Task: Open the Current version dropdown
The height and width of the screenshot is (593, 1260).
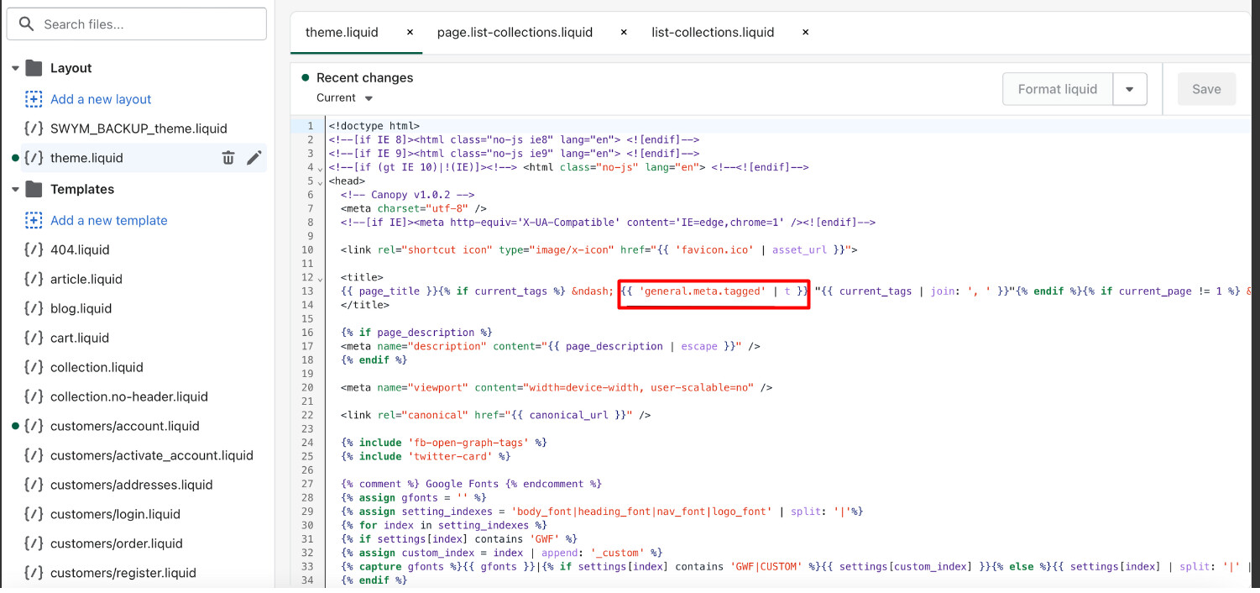Action: (345, 98)
